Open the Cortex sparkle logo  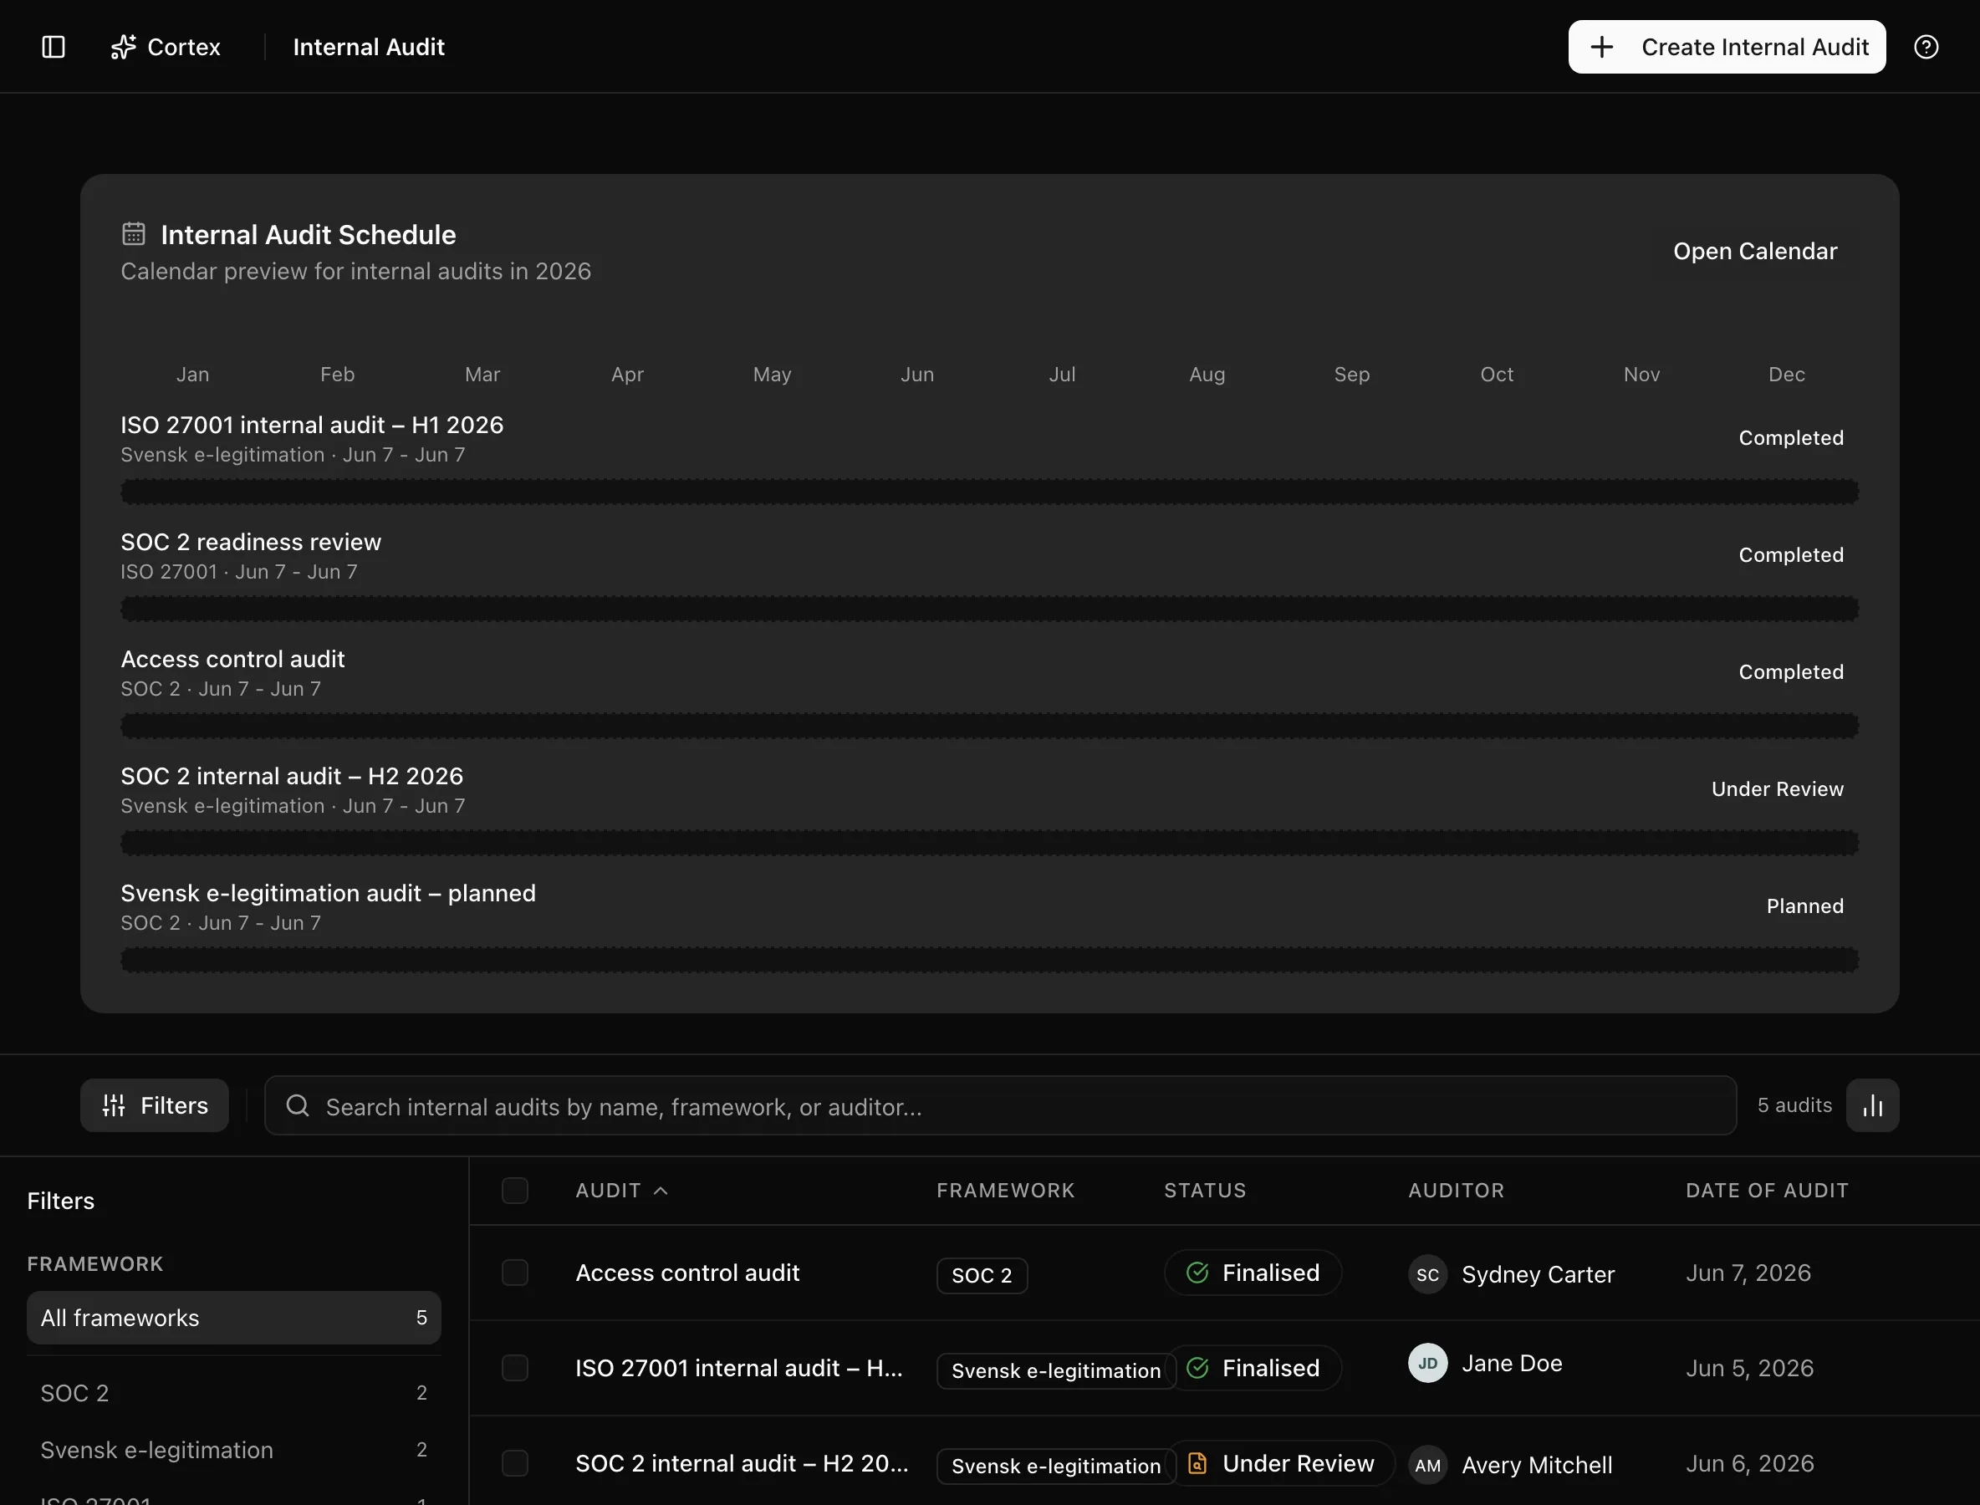[x=123, y=47]
